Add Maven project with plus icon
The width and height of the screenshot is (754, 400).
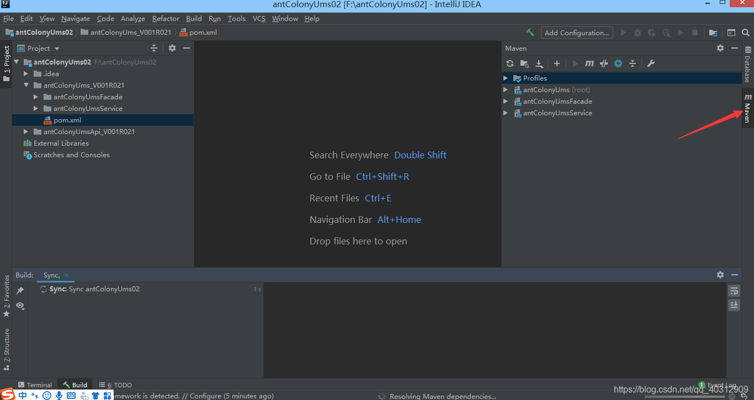click(x=557, y=63)
